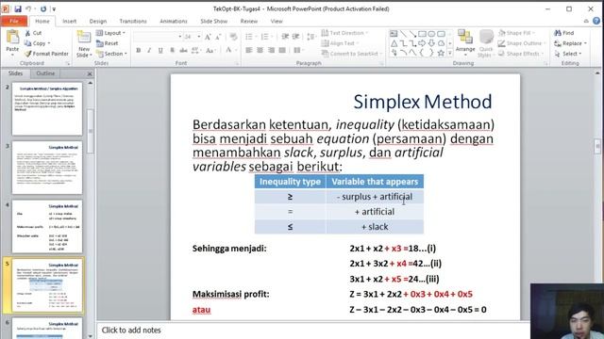Open the Section dropdown

[x=111, y=54]
